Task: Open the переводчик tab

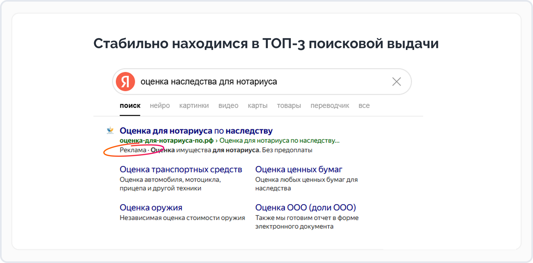Action: coord(330,106)
